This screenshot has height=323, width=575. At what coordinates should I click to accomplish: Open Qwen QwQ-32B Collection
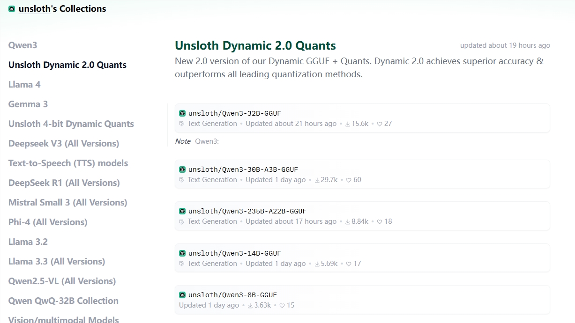[63, 301]
